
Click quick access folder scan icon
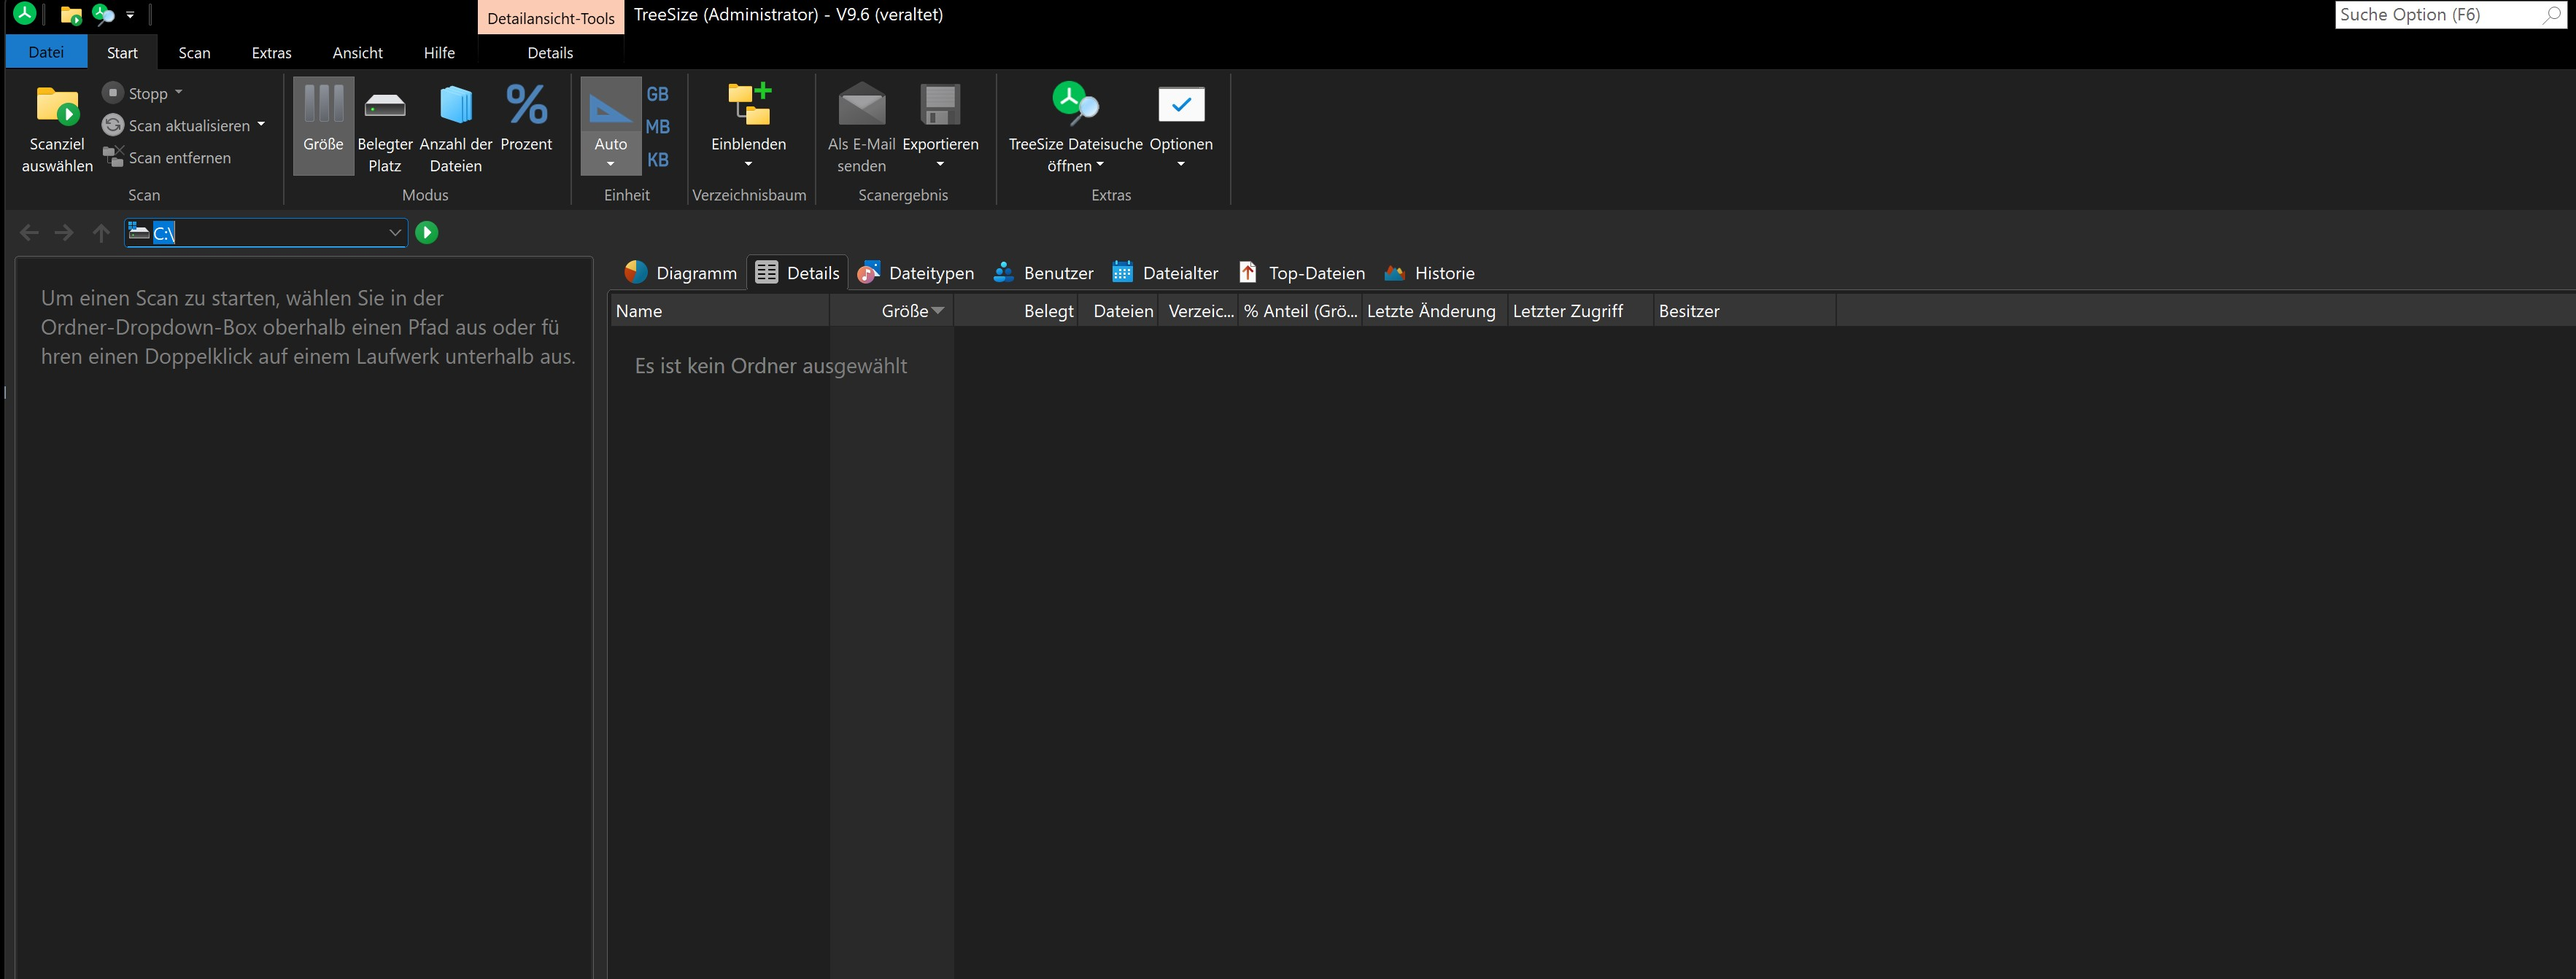coord(70,15)
